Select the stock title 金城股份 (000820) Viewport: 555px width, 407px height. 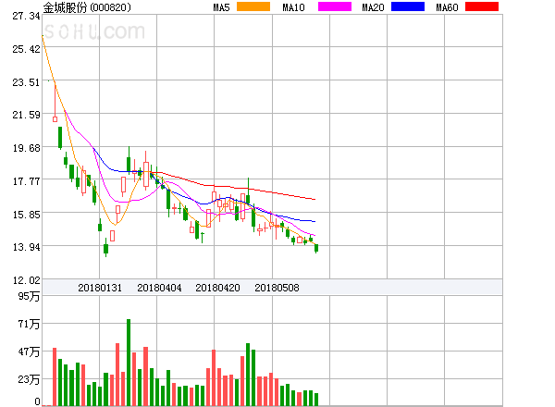pyautogui.click(x=87, y=7)
